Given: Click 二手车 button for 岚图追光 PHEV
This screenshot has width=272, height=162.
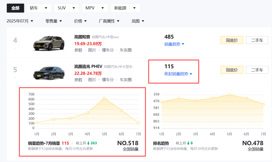Looking at the screenshot, I should pyautogui.click(x=257, y=70).
